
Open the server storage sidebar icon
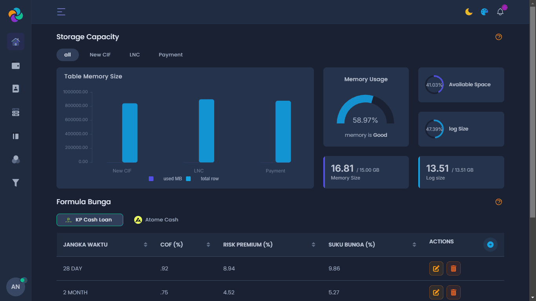point(16,112)
